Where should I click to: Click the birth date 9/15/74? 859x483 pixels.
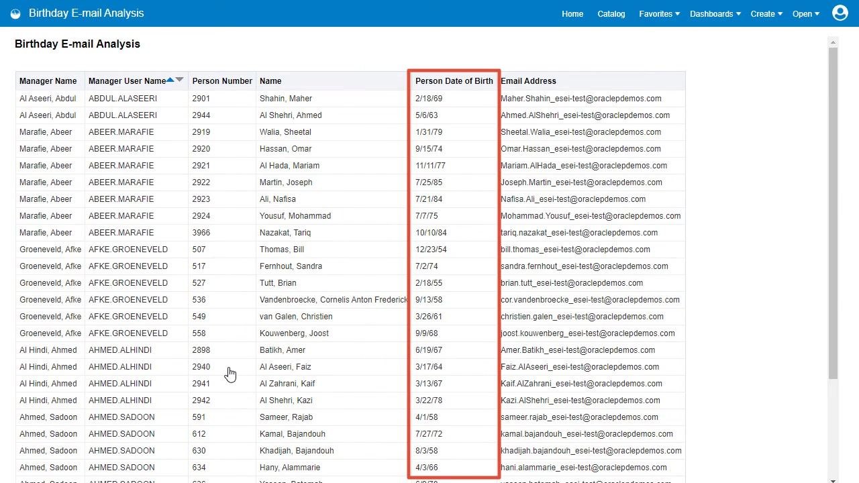click(x=429, y=149)
